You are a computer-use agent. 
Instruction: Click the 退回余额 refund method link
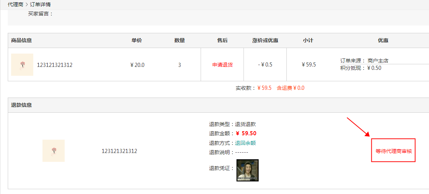245,143
